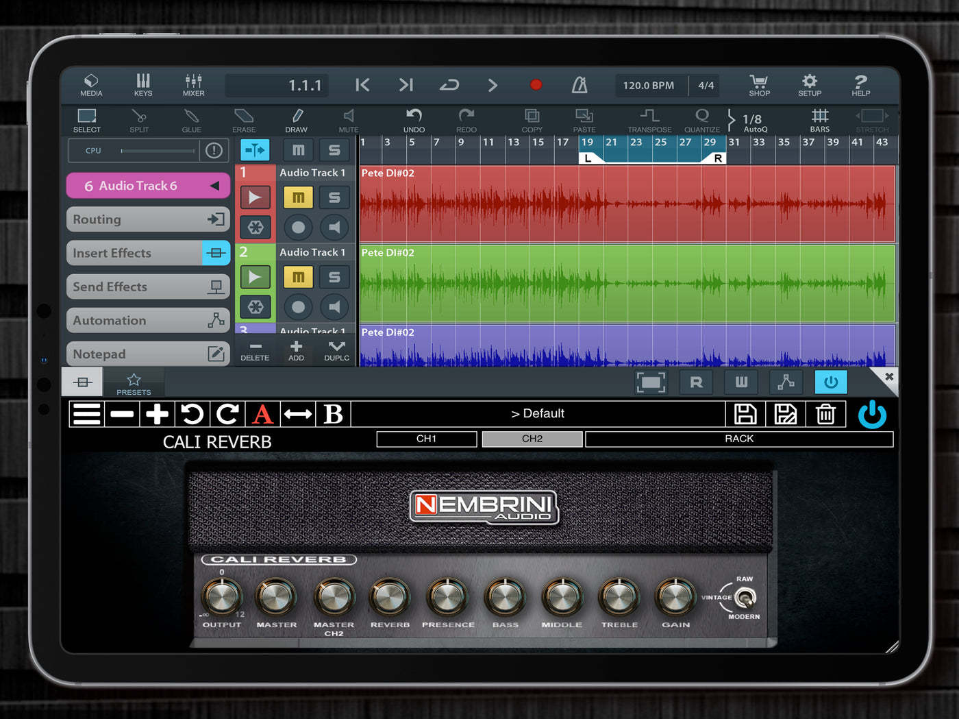This screenshot has width=959, height=719.
Task: Open the HELP page
Action: point(861,85)
